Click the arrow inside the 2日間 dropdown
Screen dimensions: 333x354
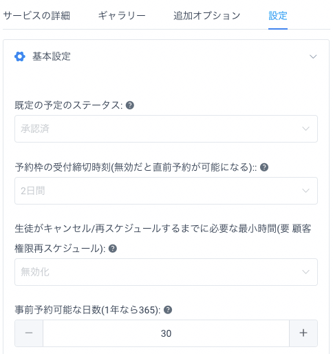pos(305,191)
